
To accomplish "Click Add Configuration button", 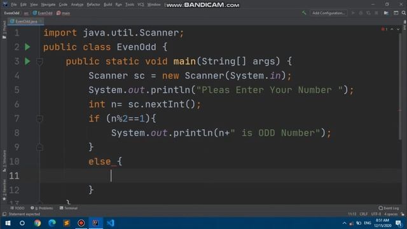I will coord(328,13).
